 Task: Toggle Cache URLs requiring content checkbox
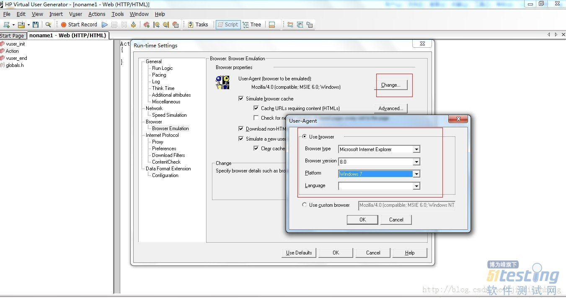(x=256, y=108)
